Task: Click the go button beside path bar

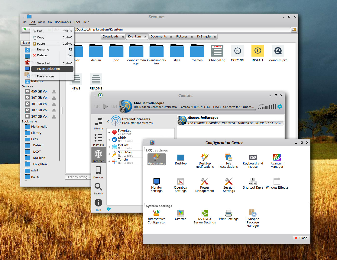Action: coord(294,30)
